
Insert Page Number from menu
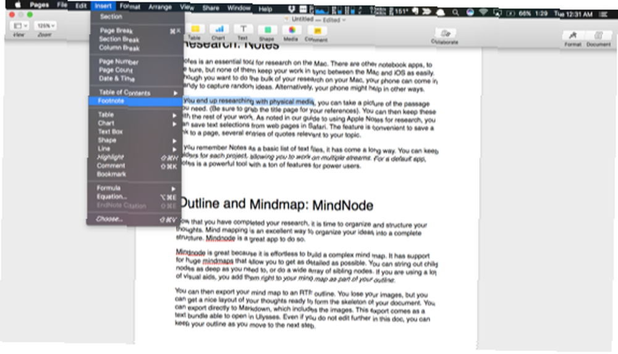pos(136,62)
